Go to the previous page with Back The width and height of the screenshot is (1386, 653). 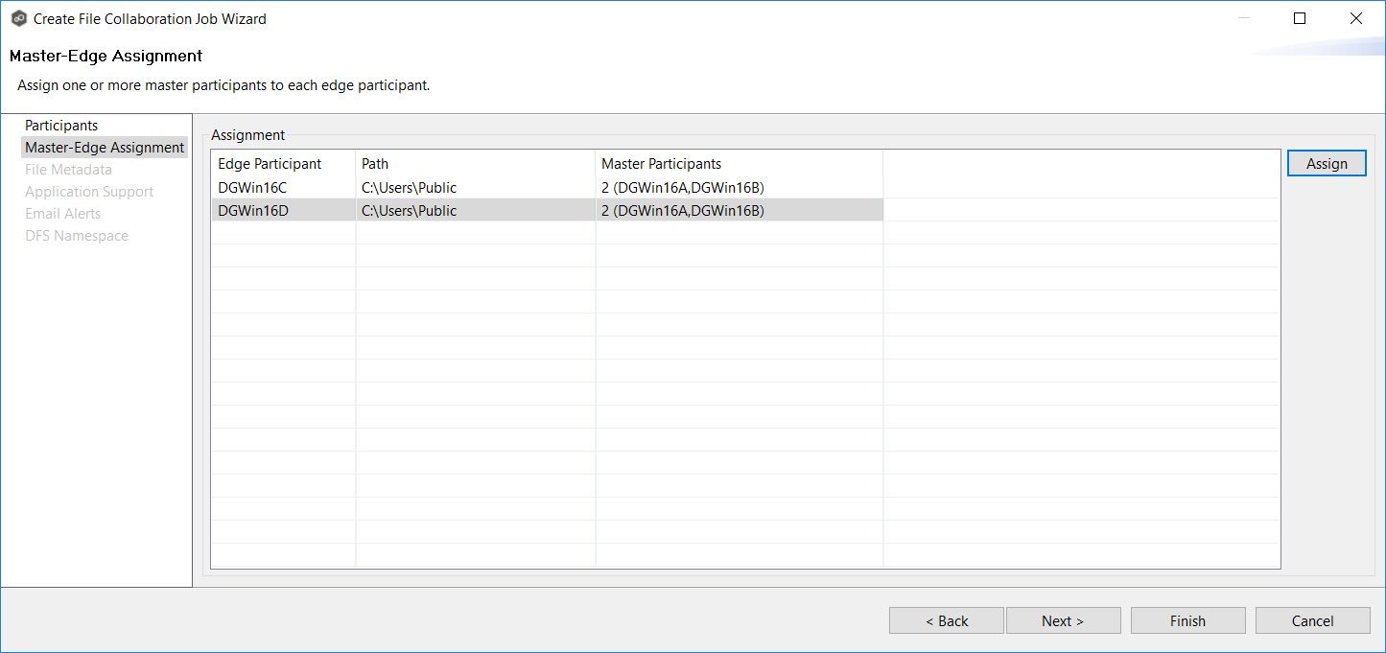[x=946, y=621]
